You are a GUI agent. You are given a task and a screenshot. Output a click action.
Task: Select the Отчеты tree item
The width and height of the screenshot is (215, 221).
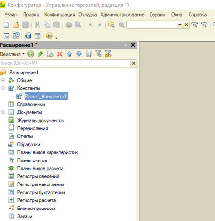pos(25,136)
